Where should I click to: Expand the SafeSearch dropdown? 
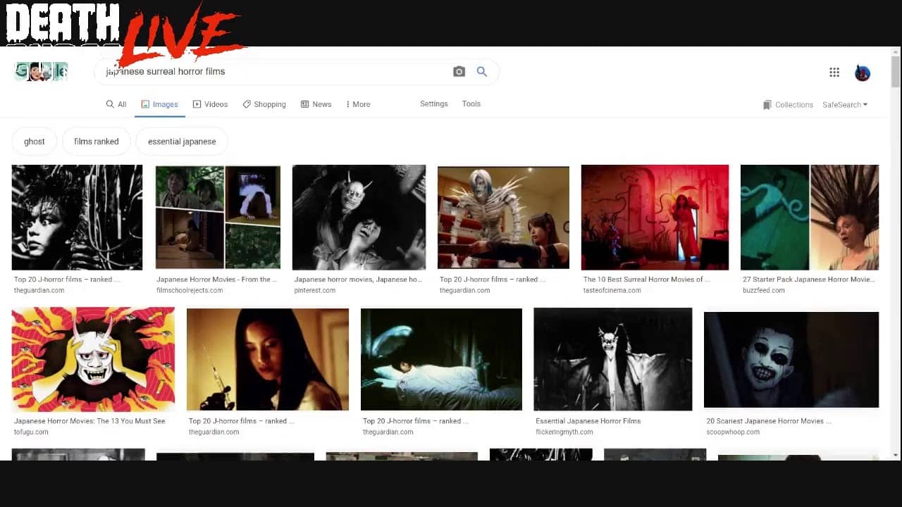844,105
